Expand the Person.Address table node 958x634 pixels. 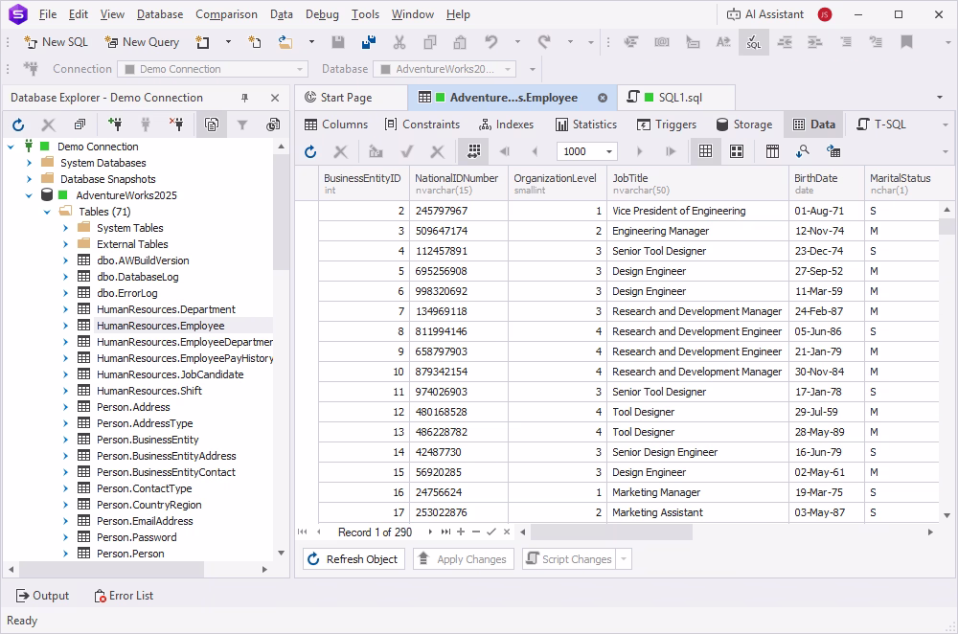tap(65, 407)
